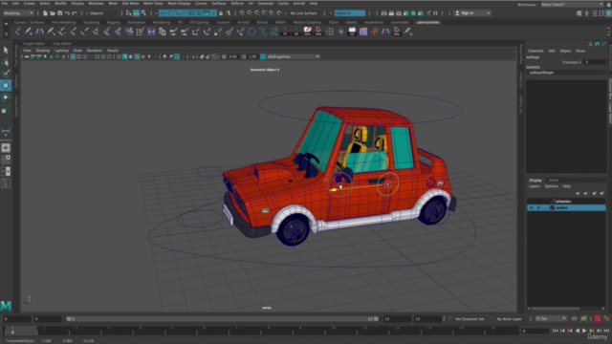Open the Channels menu in Channel Box
This screenshot has width=612, height=344.
[x=535, y=51]
